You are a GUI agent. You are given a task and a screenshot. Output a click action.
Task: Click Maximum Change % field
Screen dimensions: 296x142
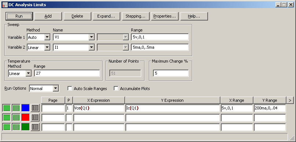tap(171, 74)
